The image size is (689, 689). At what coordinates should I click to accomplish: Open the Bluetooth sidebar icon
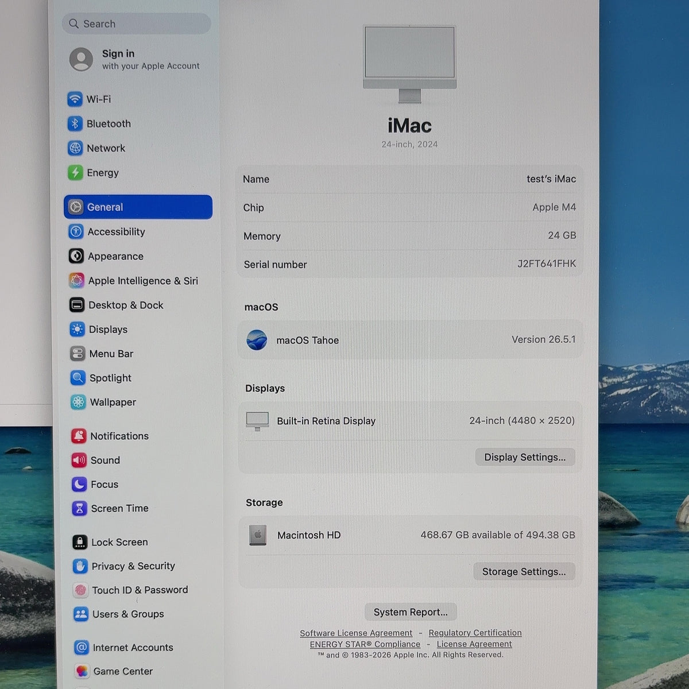pos(75,123)
